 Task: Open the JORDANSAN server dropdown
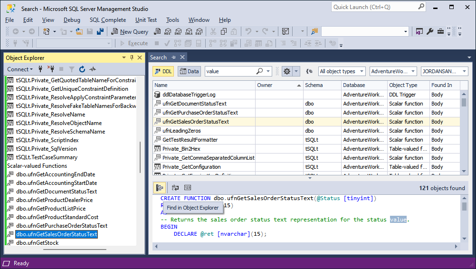445,71
